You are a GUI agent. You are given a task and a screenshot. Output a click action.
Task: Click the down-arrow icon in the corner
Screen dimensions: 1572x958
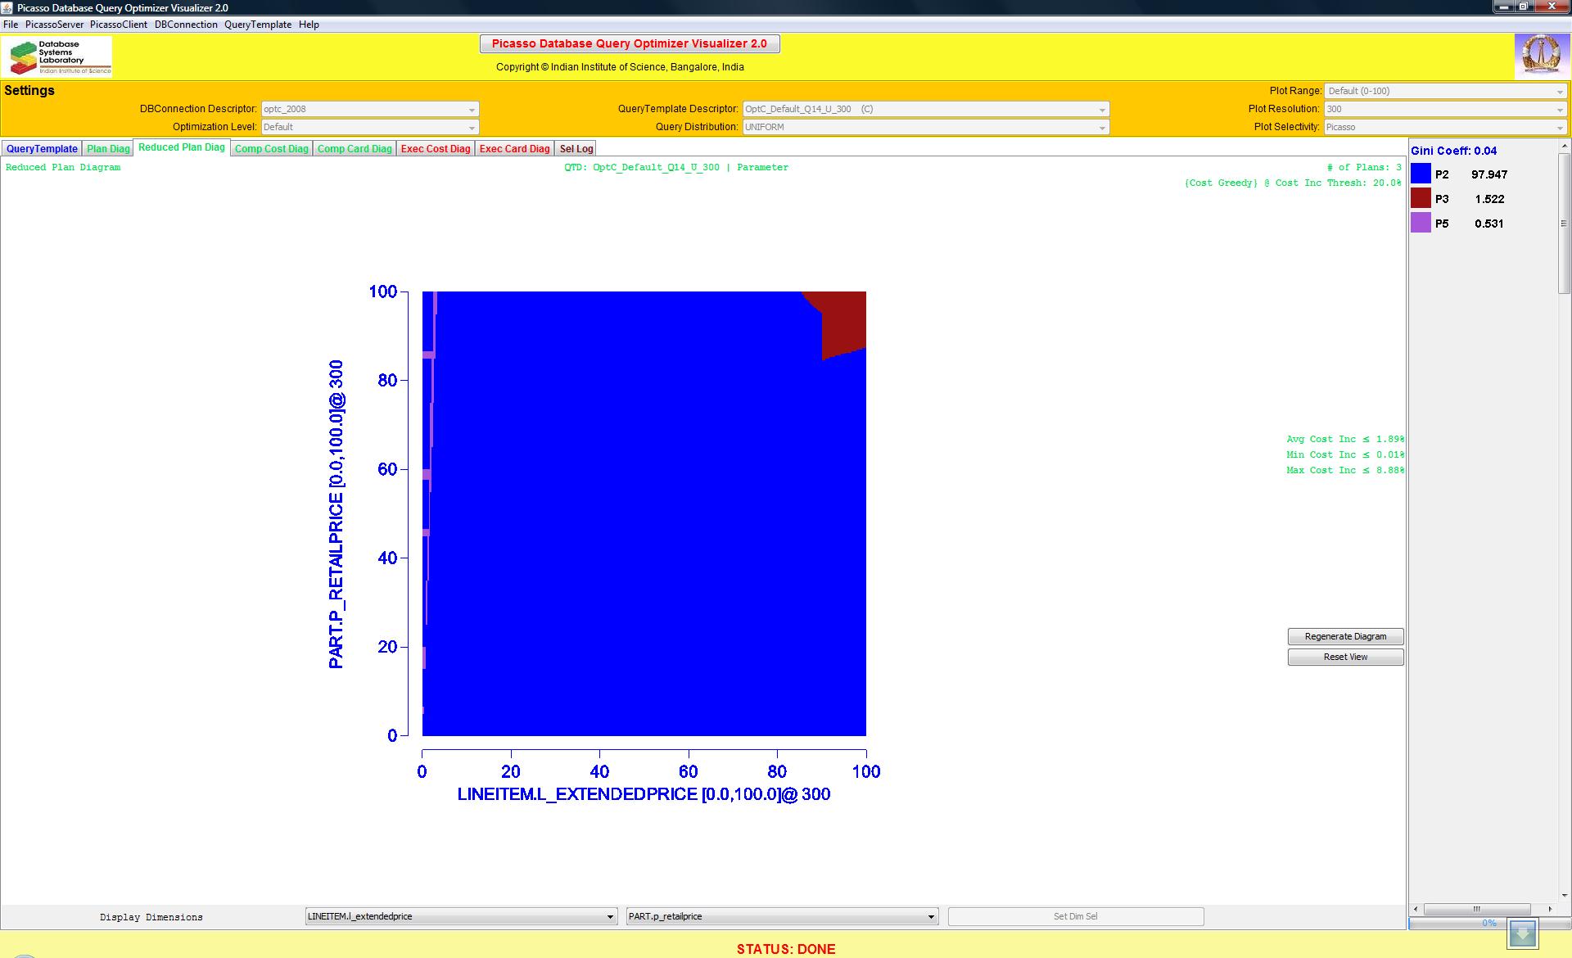pos(1523,933)
